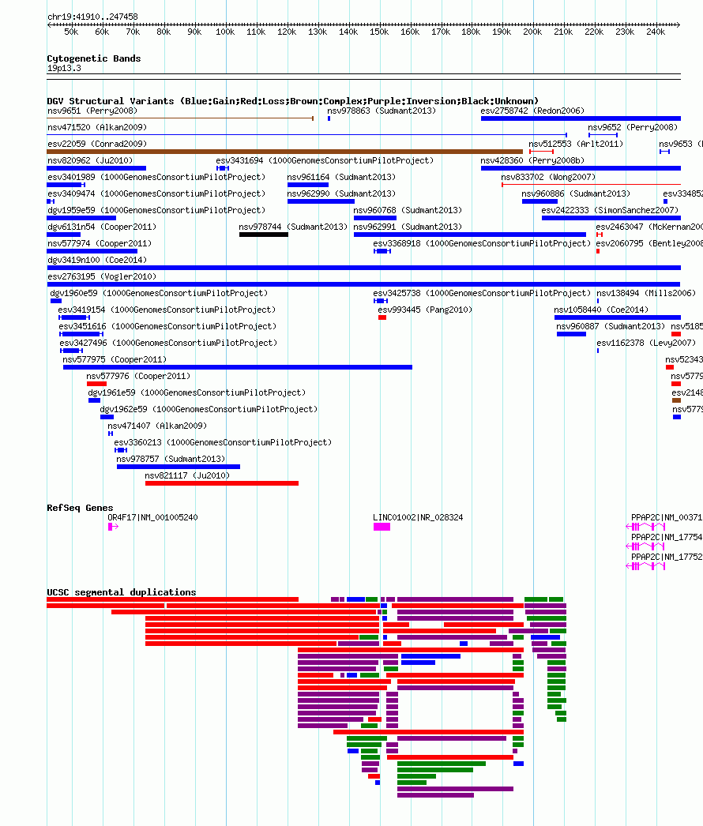This screenshot has height=826, width=703.
Task: Open the RefSeq Genes track title
Action: (x=80, y=508)
